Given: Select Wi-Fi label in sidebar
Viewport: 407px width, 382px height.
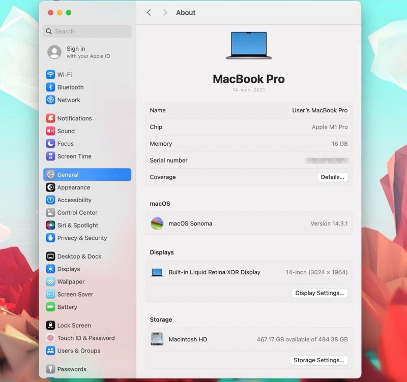Looking at the screenshot, I should 65,75.
